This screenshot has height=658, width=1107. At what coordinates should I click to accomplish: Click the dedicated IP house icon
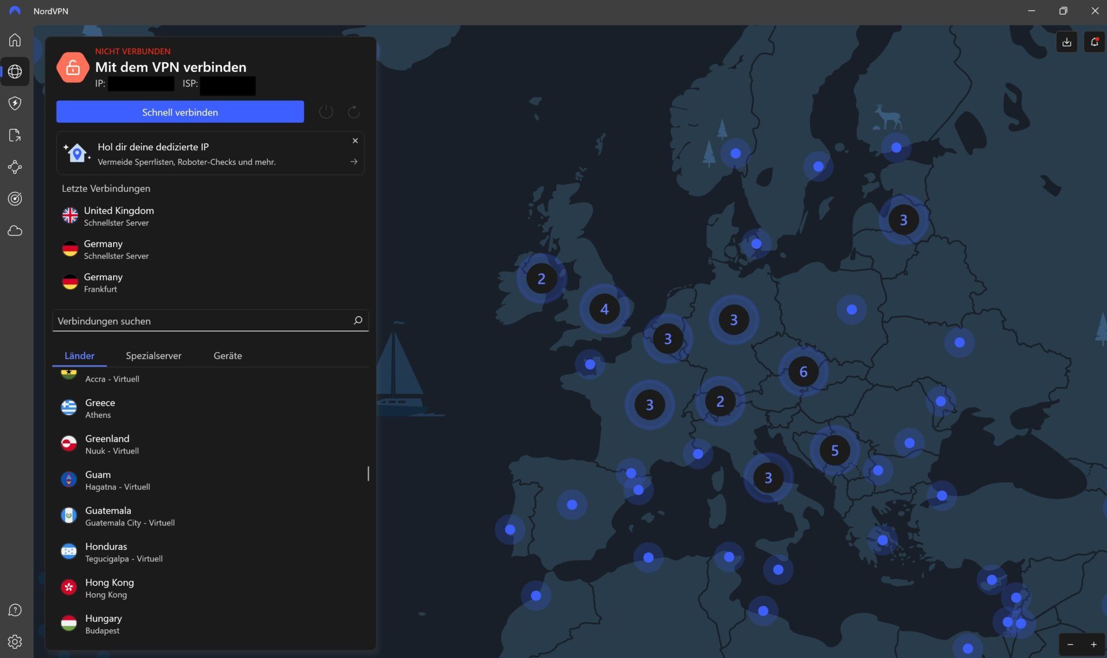click(x=77, y=153)
